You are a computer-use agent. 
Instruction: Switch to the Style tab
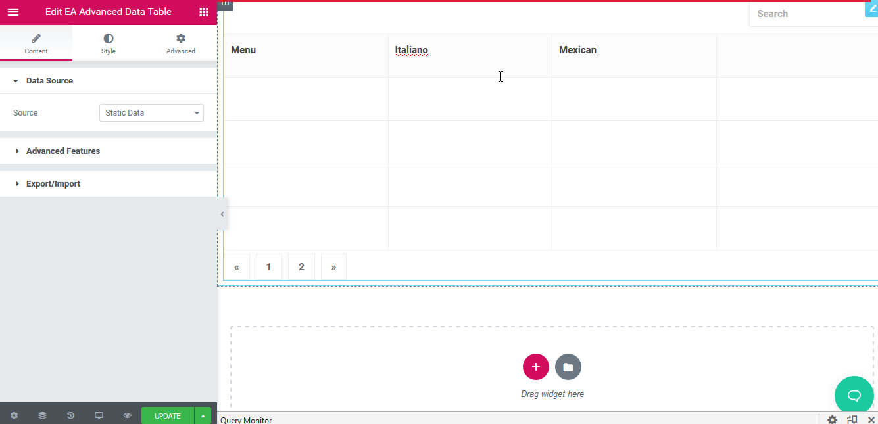[x=108, y=43]
